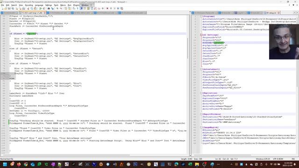Zoom out using the toolbar icon
The image size is (299, 168).
61,8
